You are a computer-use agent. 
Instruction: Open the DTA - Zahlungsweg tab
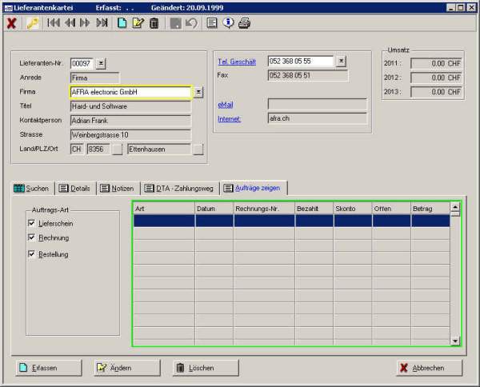[180, 189]
